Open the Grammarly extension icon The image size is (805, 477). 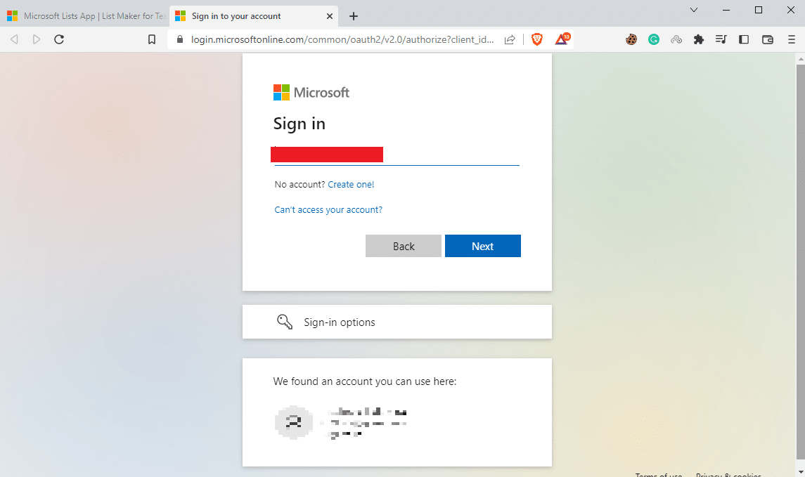(x=654, y=39)
